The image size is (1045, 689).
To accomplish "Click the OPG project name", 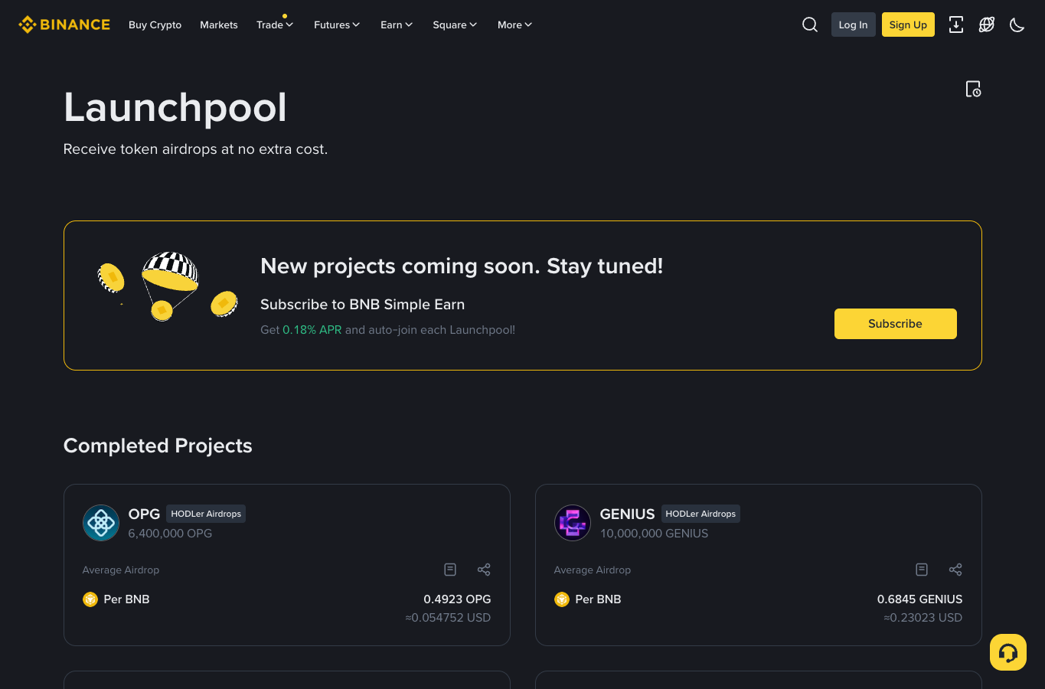I will click(x=144, y=514).
